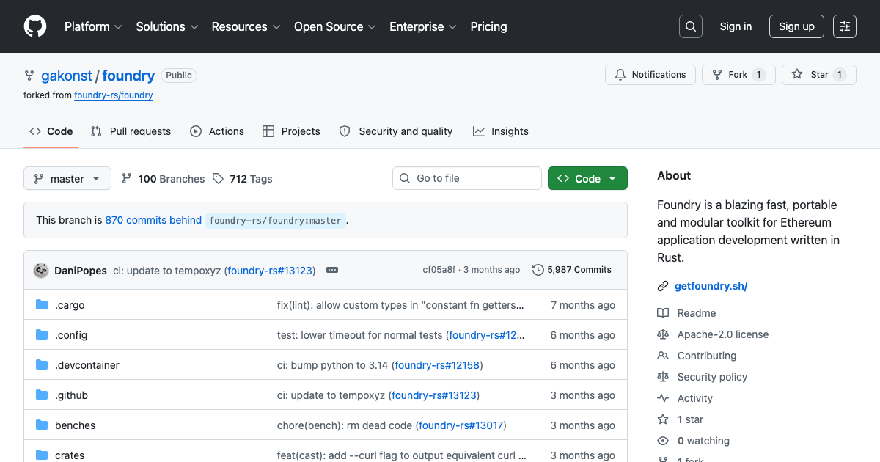Open the foundry repository name link
The width and height of the screenshot is (880, 462).
click(128, 76)
